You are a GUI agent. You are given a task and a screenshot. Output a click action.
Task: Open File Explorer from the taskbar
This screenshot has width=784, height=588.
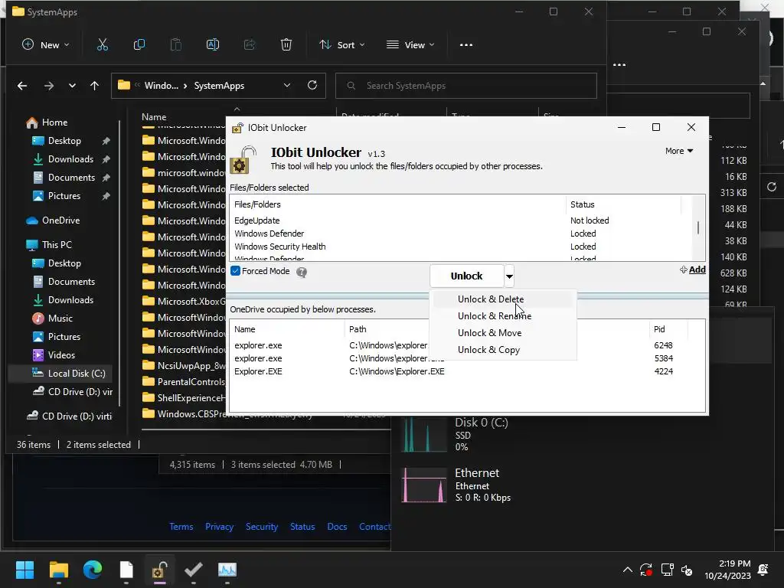pyautogui.click(x=59, y=570)
